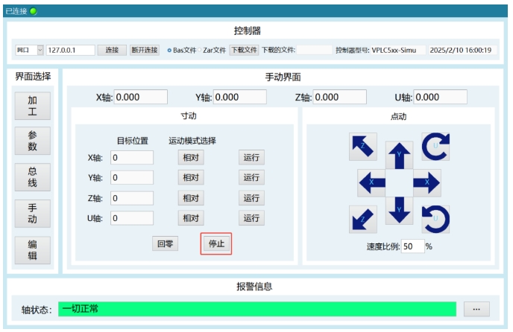
Task: Jog X axis with the left arrow icon
Action: 371,182
